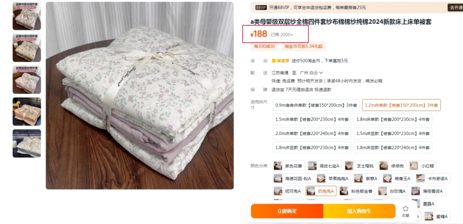The height and width of the screenshot is (224, 463).
Task: Click the 加入购物车 button
Action: point(359,211)
